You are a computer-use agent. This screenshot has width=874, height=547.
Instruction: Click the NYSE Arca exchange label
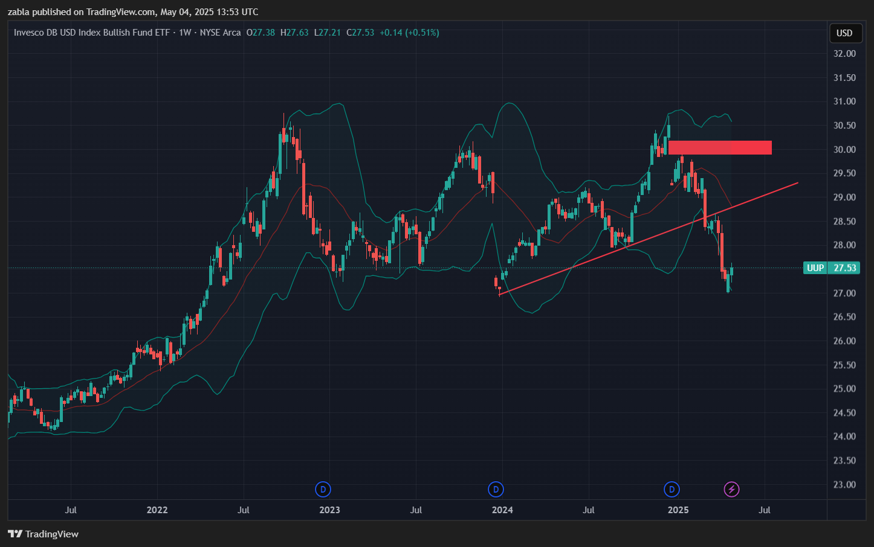220,33
